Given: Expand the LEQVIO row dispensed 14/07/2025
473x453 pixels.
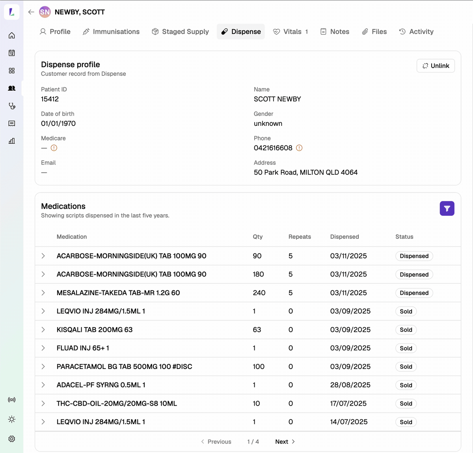Looking at the screenshot, I should point(43,422).
